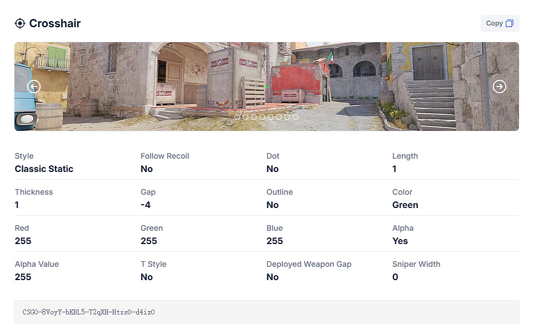Click the crosshair icon beside the title
534x335 pixels.
pos(20,23)
